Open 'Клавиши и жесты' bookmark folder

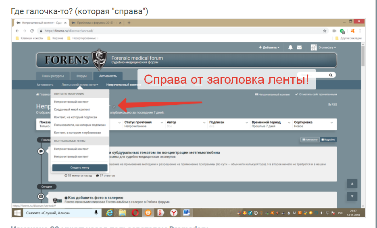(x=29, y=38)
